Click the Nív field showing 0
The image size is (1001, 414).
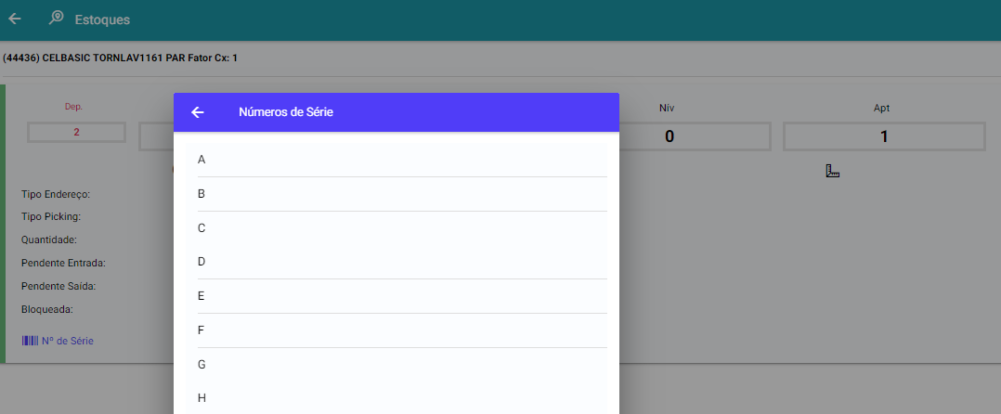695,136
